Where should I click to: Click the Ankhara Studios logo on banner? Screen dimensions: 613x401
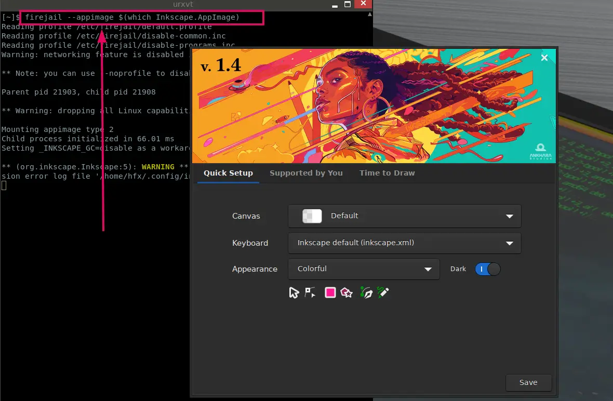coord(541,151)
